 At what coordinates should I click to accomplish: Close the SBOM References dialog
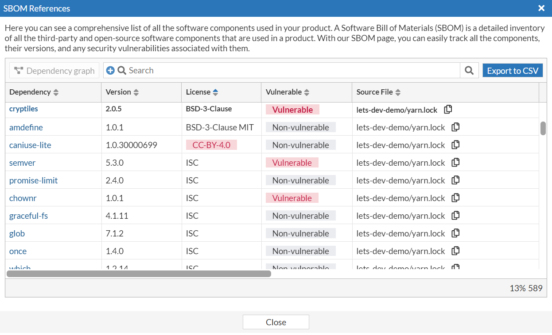tap(276, 322)
